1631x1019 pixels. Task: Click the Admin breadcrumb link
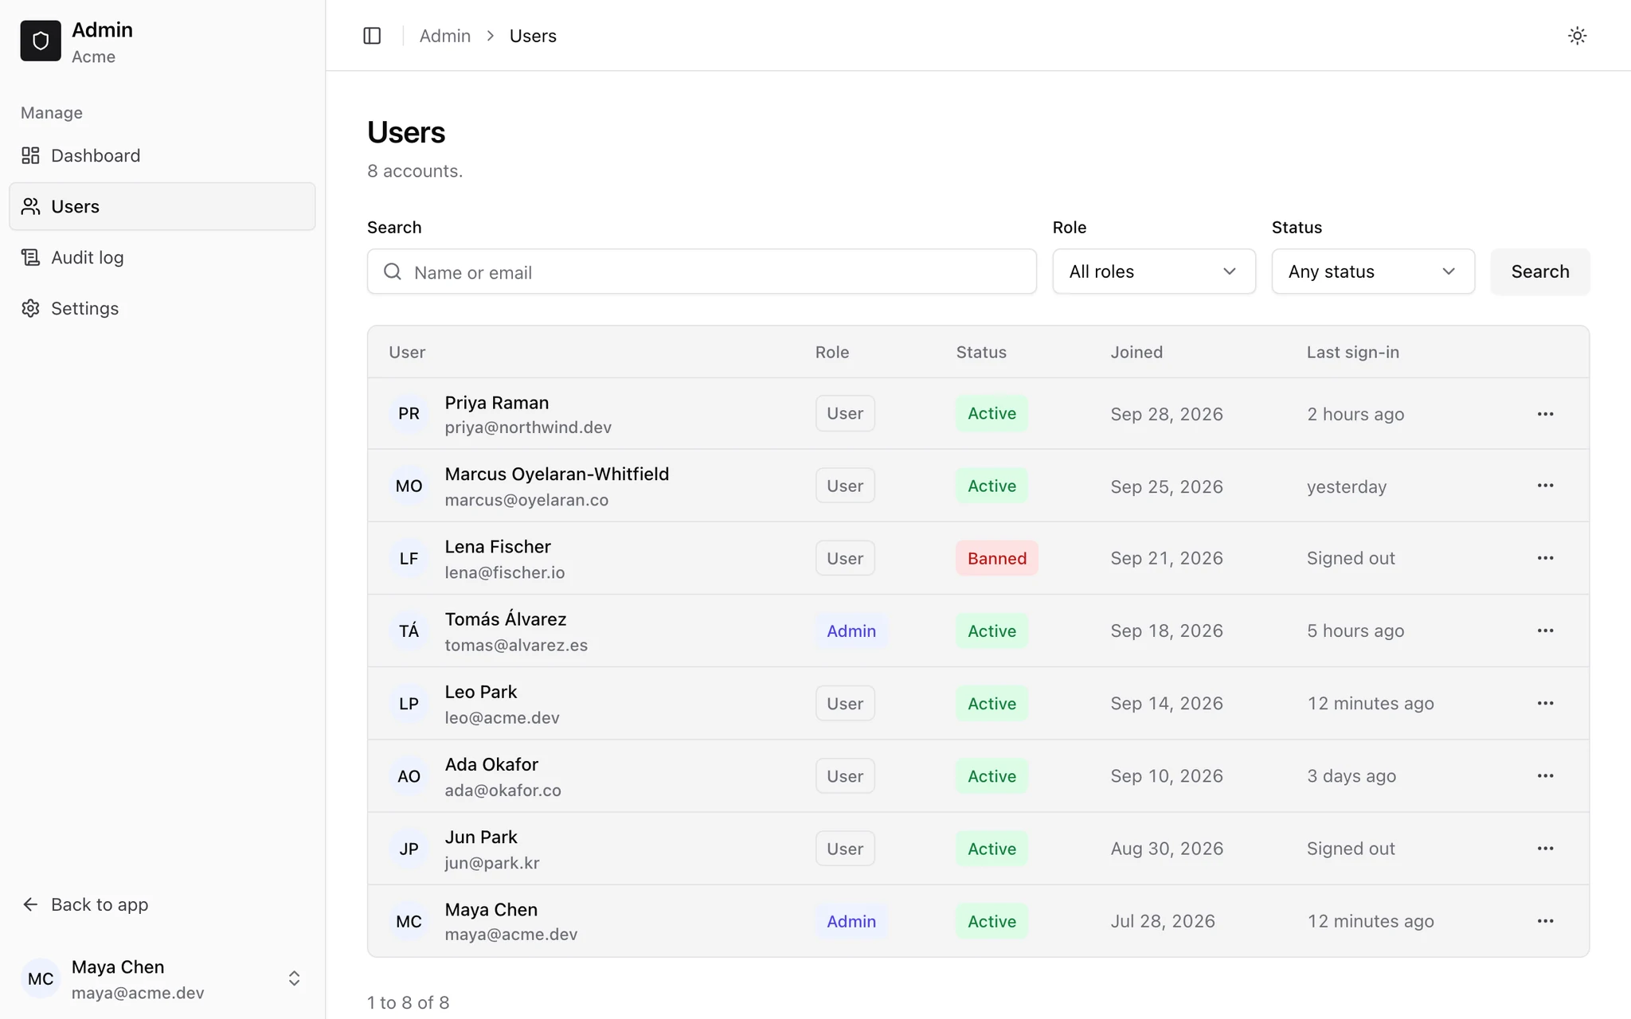[444, 36]
